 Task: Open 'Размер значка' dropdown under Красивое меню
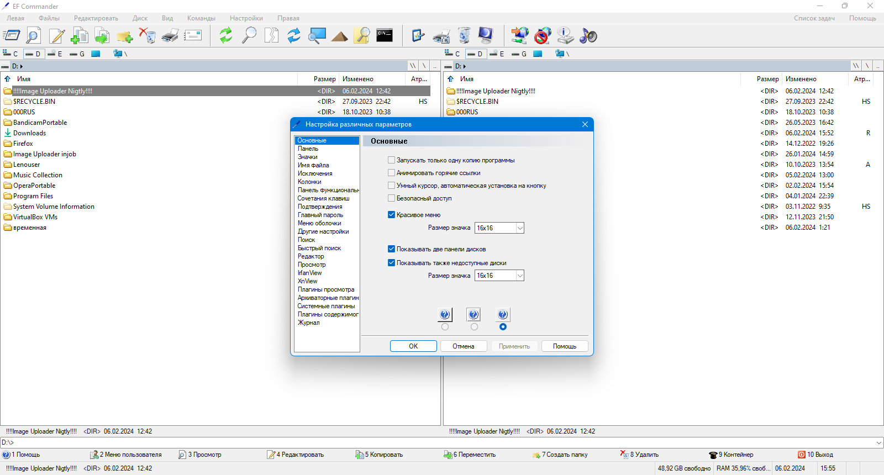coord(520,228)
